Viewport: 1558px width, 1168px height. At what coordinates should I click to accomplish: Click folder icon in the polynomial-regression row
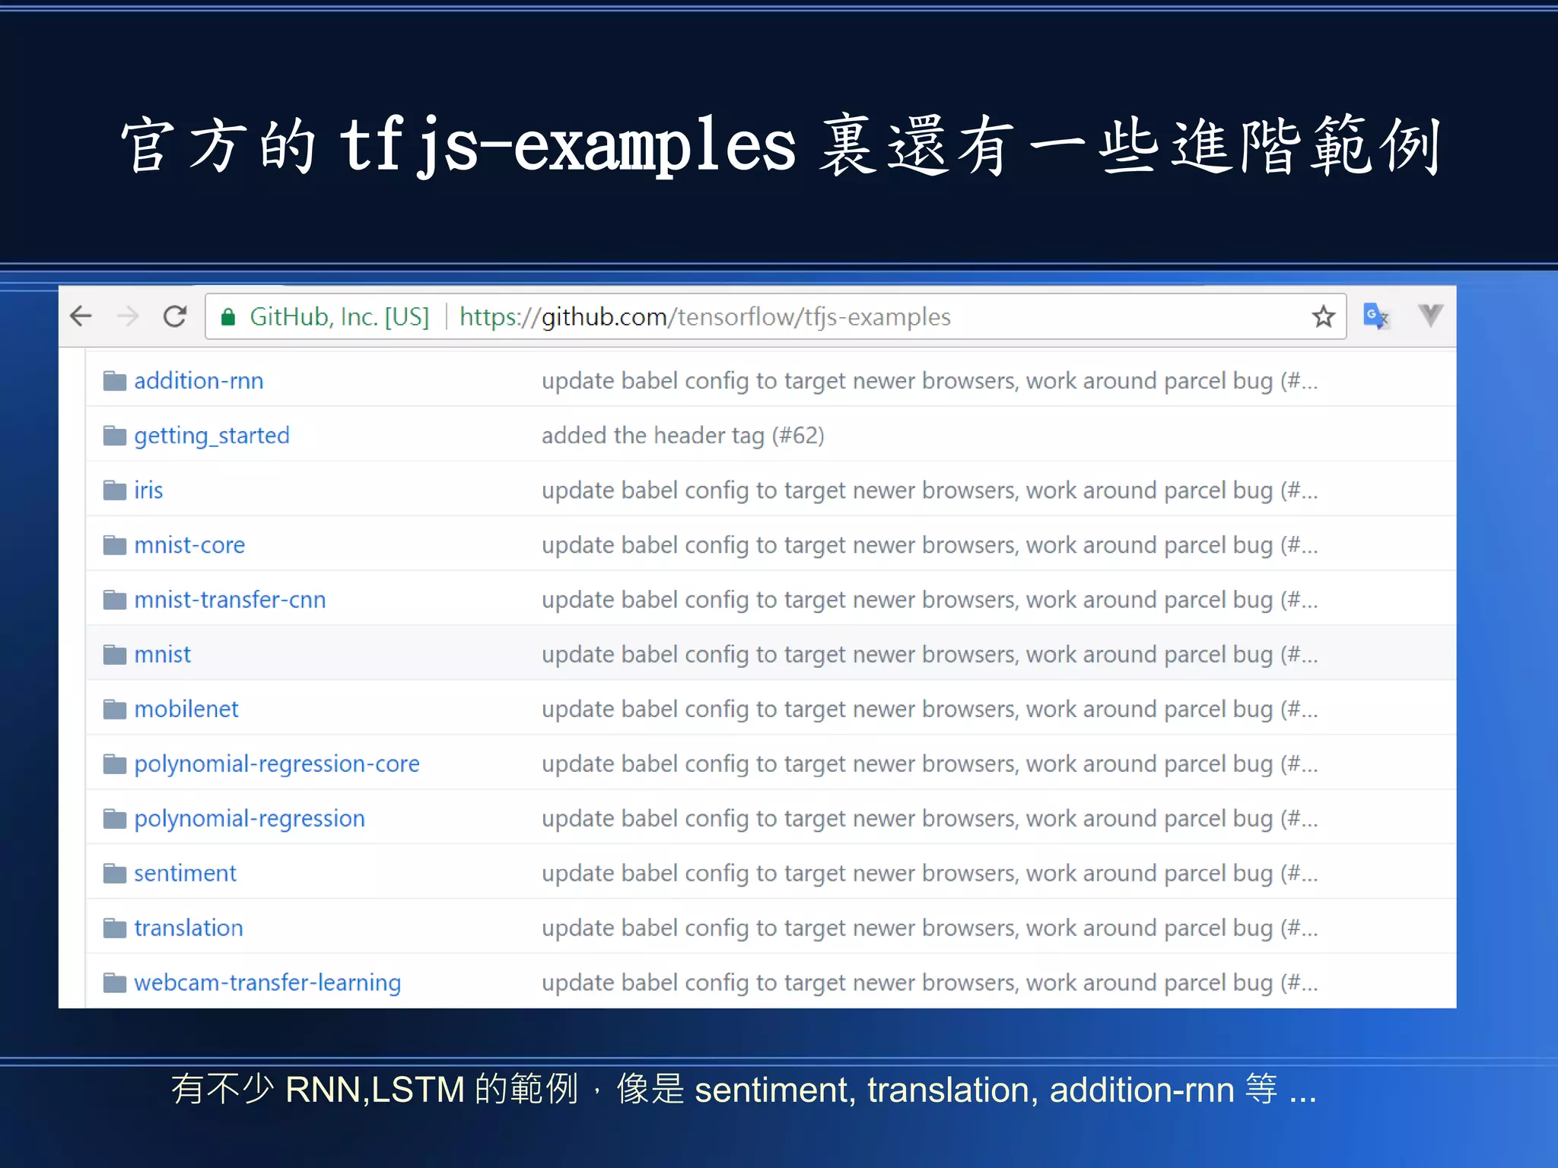tap(115, 818)
